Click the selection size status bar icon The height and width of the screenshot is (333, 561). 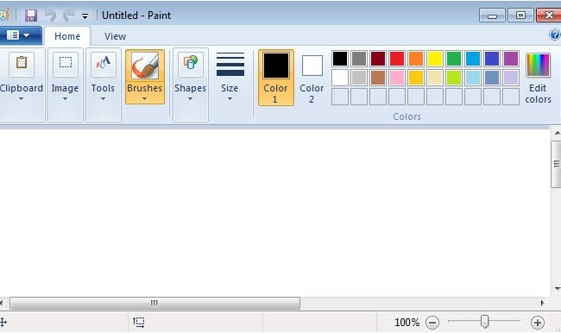point(139,323)
